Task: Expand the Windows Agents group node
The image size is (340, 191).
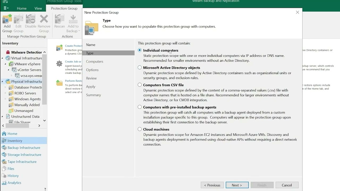Action: (6, 99)
